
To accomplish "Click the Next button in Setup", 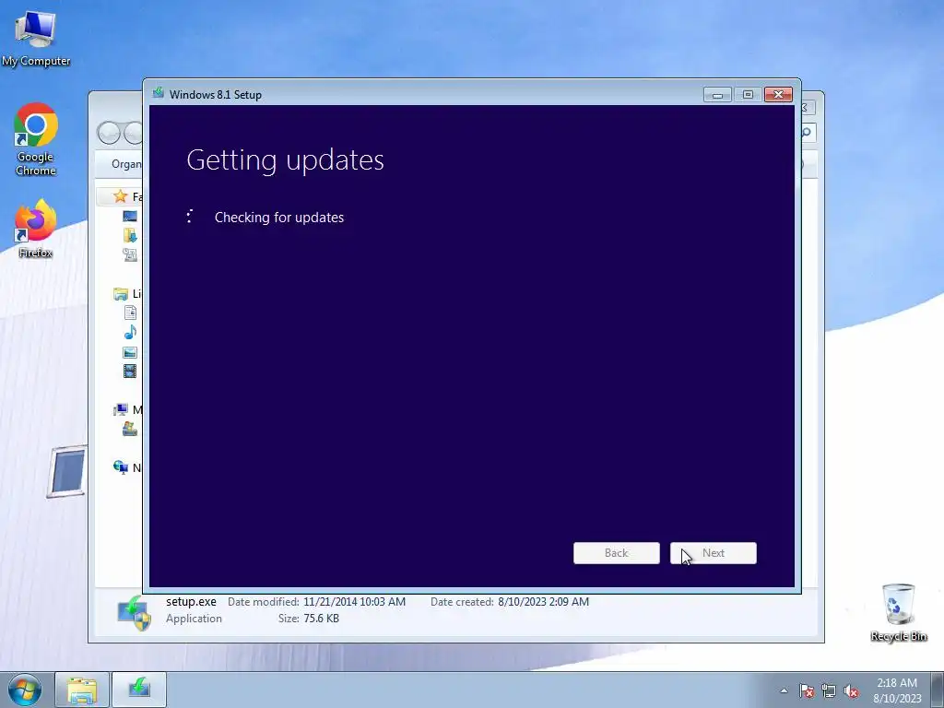I will pos(714,553).
